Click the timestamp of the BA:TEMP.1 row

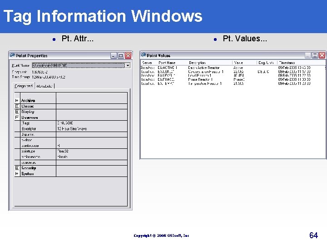click(x=294, y=83)
